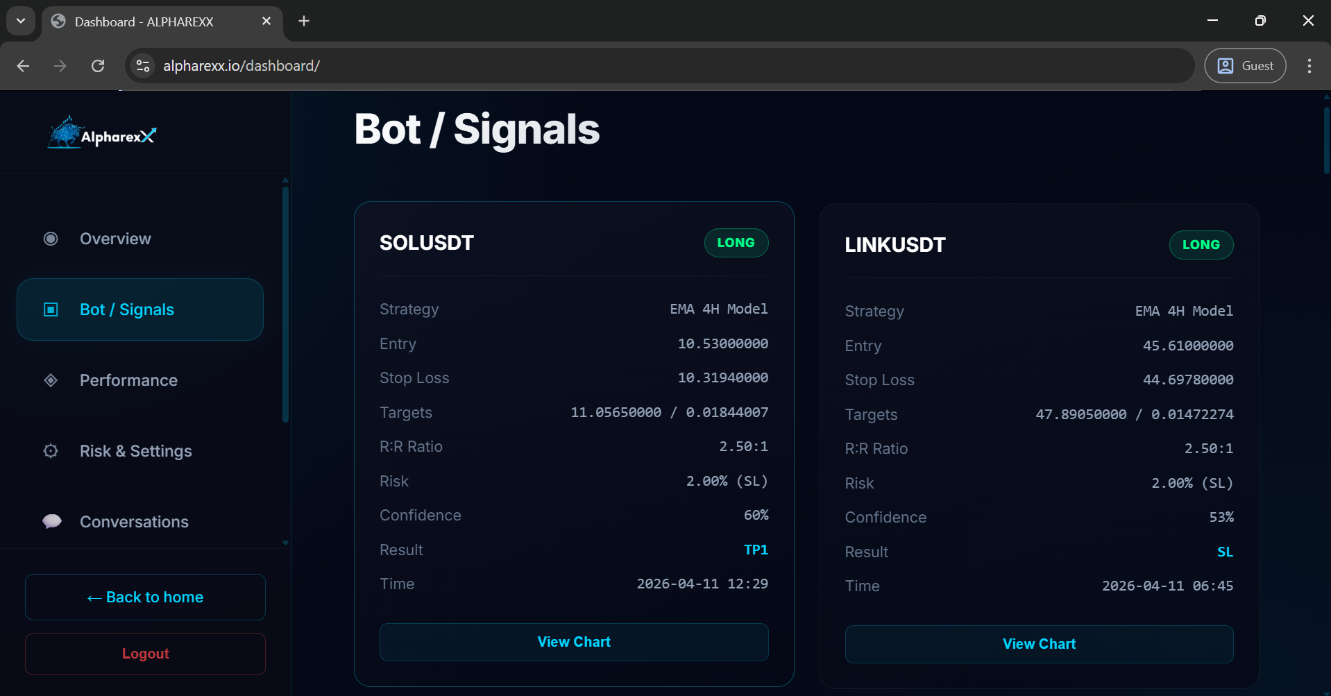
Task: View Chart for LINKUSDT signal
Action: coord(1039,644)
